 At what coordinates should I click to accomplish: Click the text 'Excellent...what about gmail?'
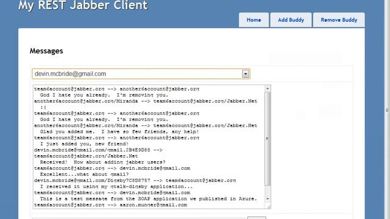click(84, 175)
